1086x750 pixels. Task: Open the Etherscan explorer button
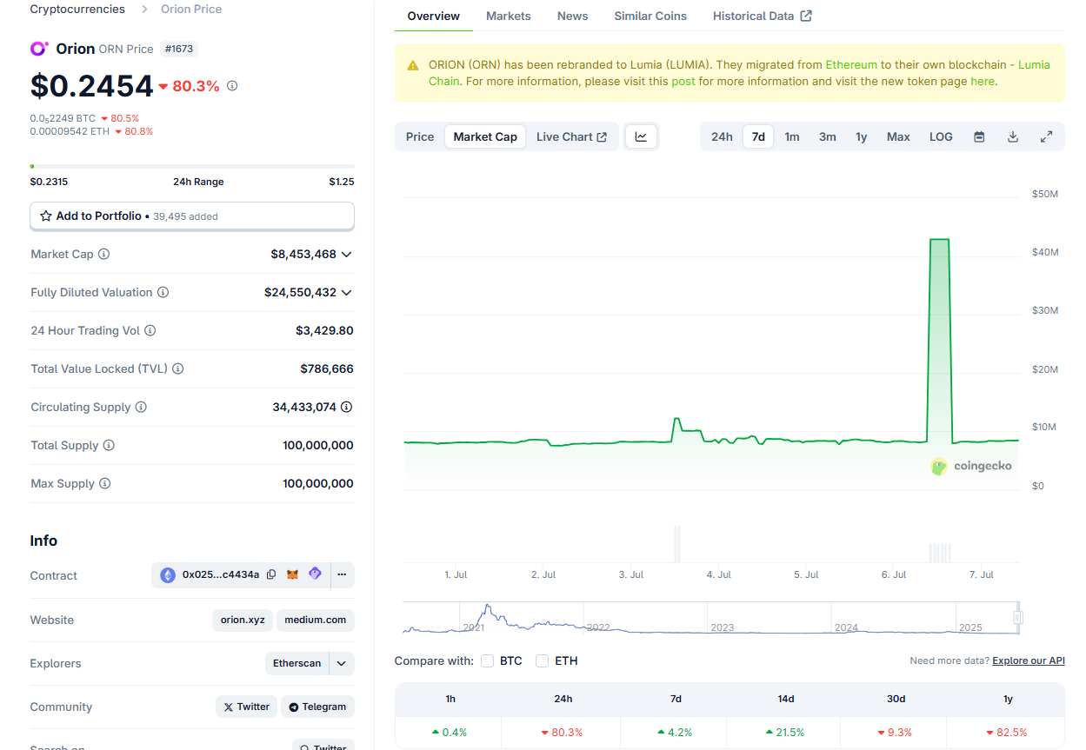tap(297, 663)
